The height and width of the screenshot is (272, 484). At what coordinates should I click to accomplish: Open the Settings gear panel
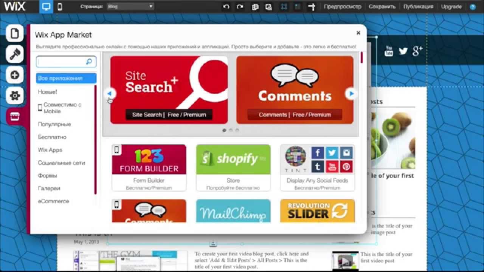[x=15, y=96]
